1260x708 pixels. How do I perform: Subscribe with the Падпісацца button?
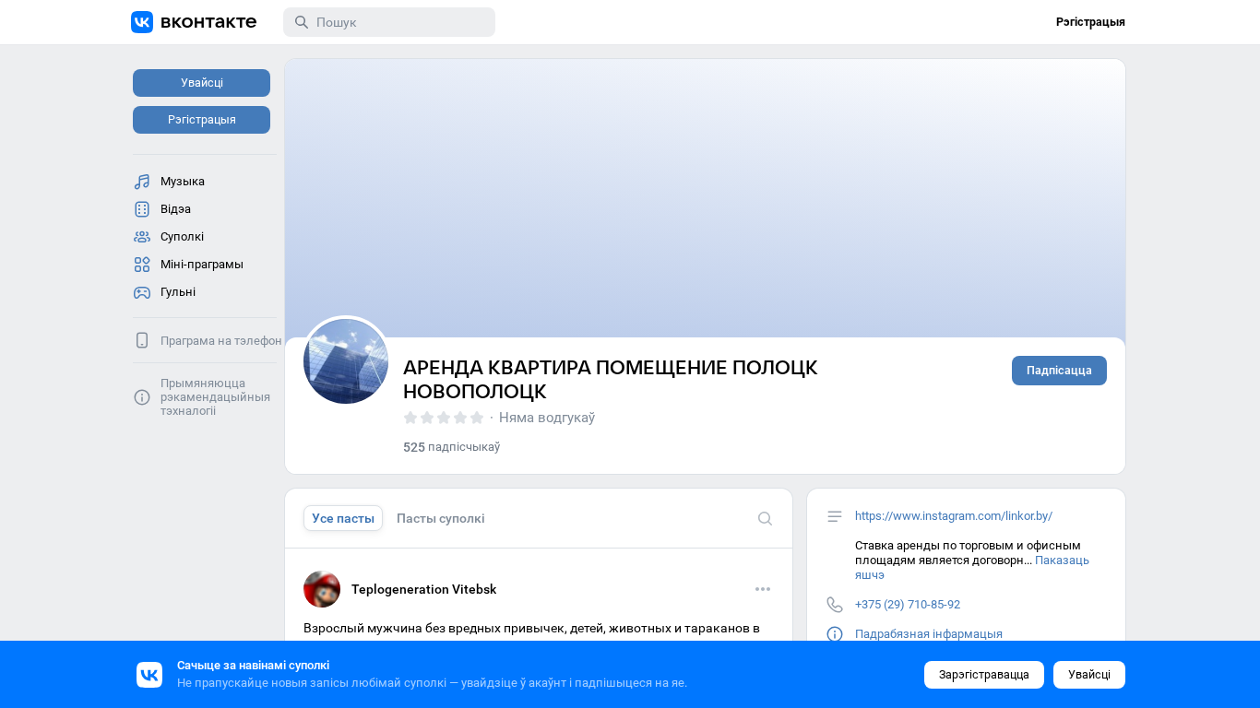click(x=1059, y=371)
